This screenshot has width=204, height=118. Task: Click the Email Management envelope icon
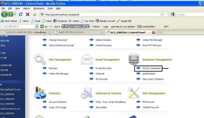click(87, 59)
